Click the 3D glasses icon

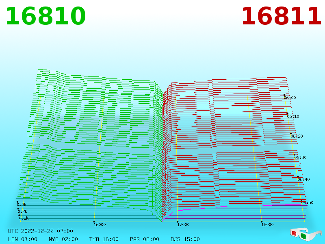[x=306, y=235]
